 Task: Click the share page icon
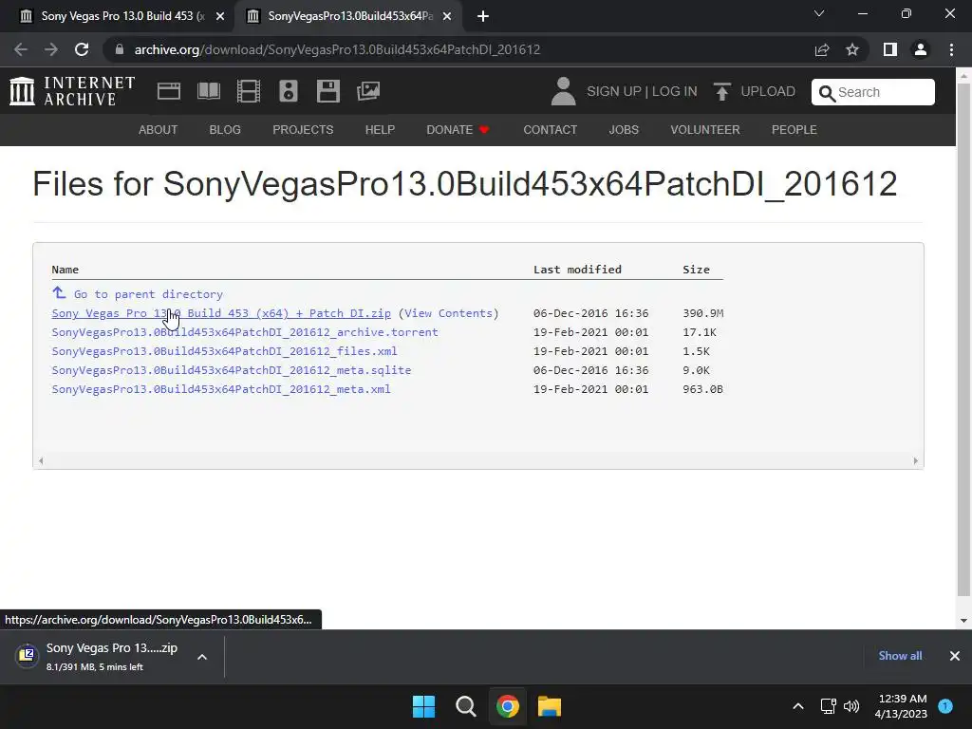coord(822,49)
